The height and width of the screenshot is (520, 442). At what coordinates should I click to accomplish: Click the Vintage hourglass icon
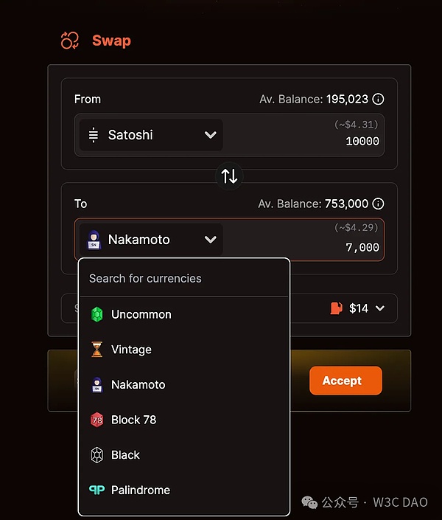[97, 350]
